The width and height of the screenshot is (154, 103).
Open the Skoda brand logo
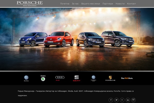point(43,78)
